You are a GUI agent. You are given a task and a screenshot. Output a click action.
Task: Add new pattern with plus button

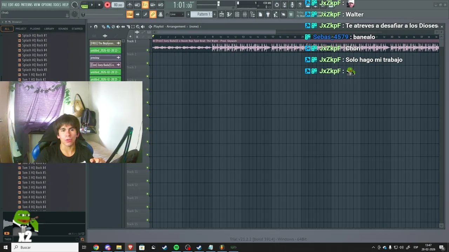pos(215,14)
